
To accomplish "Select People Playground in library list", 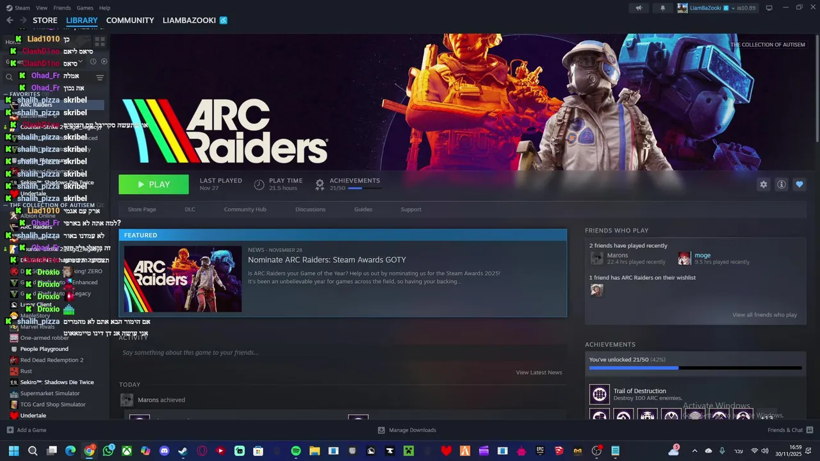I will click(44, 349).
